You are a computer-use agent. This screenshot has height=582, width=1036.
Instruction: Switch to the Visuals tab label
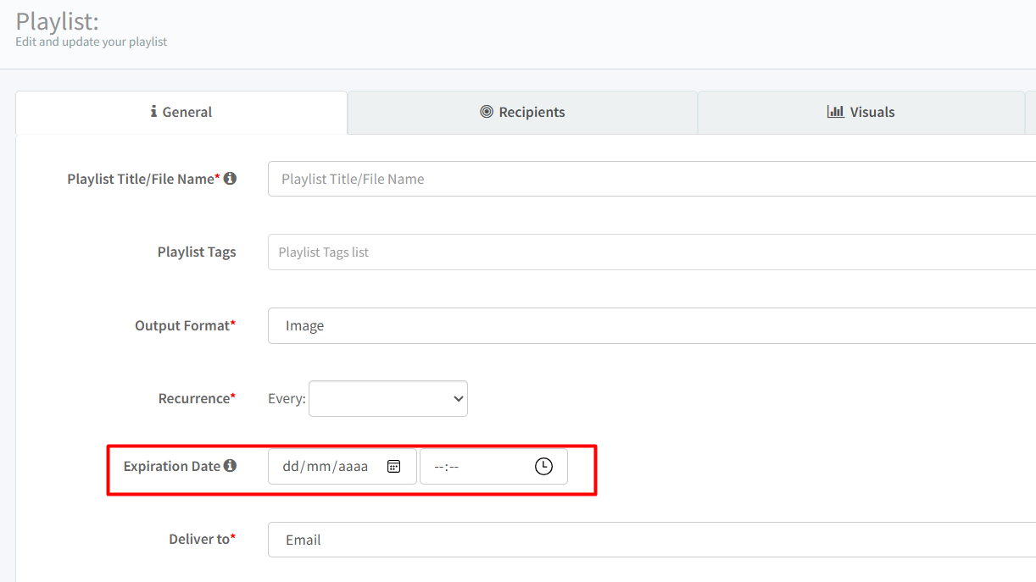872,112
